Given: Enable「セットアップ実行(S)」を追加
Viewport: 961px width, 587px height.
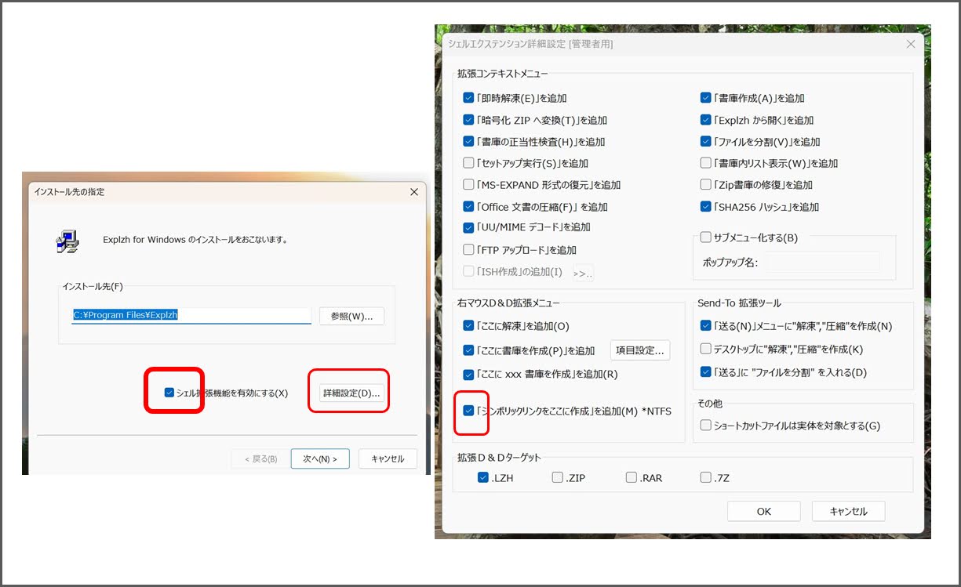Looking at the screenshot, I should click(x=469, y=163).
